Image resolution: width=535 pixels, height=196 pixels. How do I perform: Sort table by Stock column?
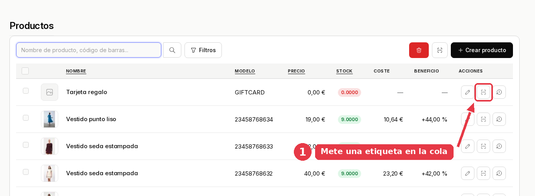tap(344, 71)
